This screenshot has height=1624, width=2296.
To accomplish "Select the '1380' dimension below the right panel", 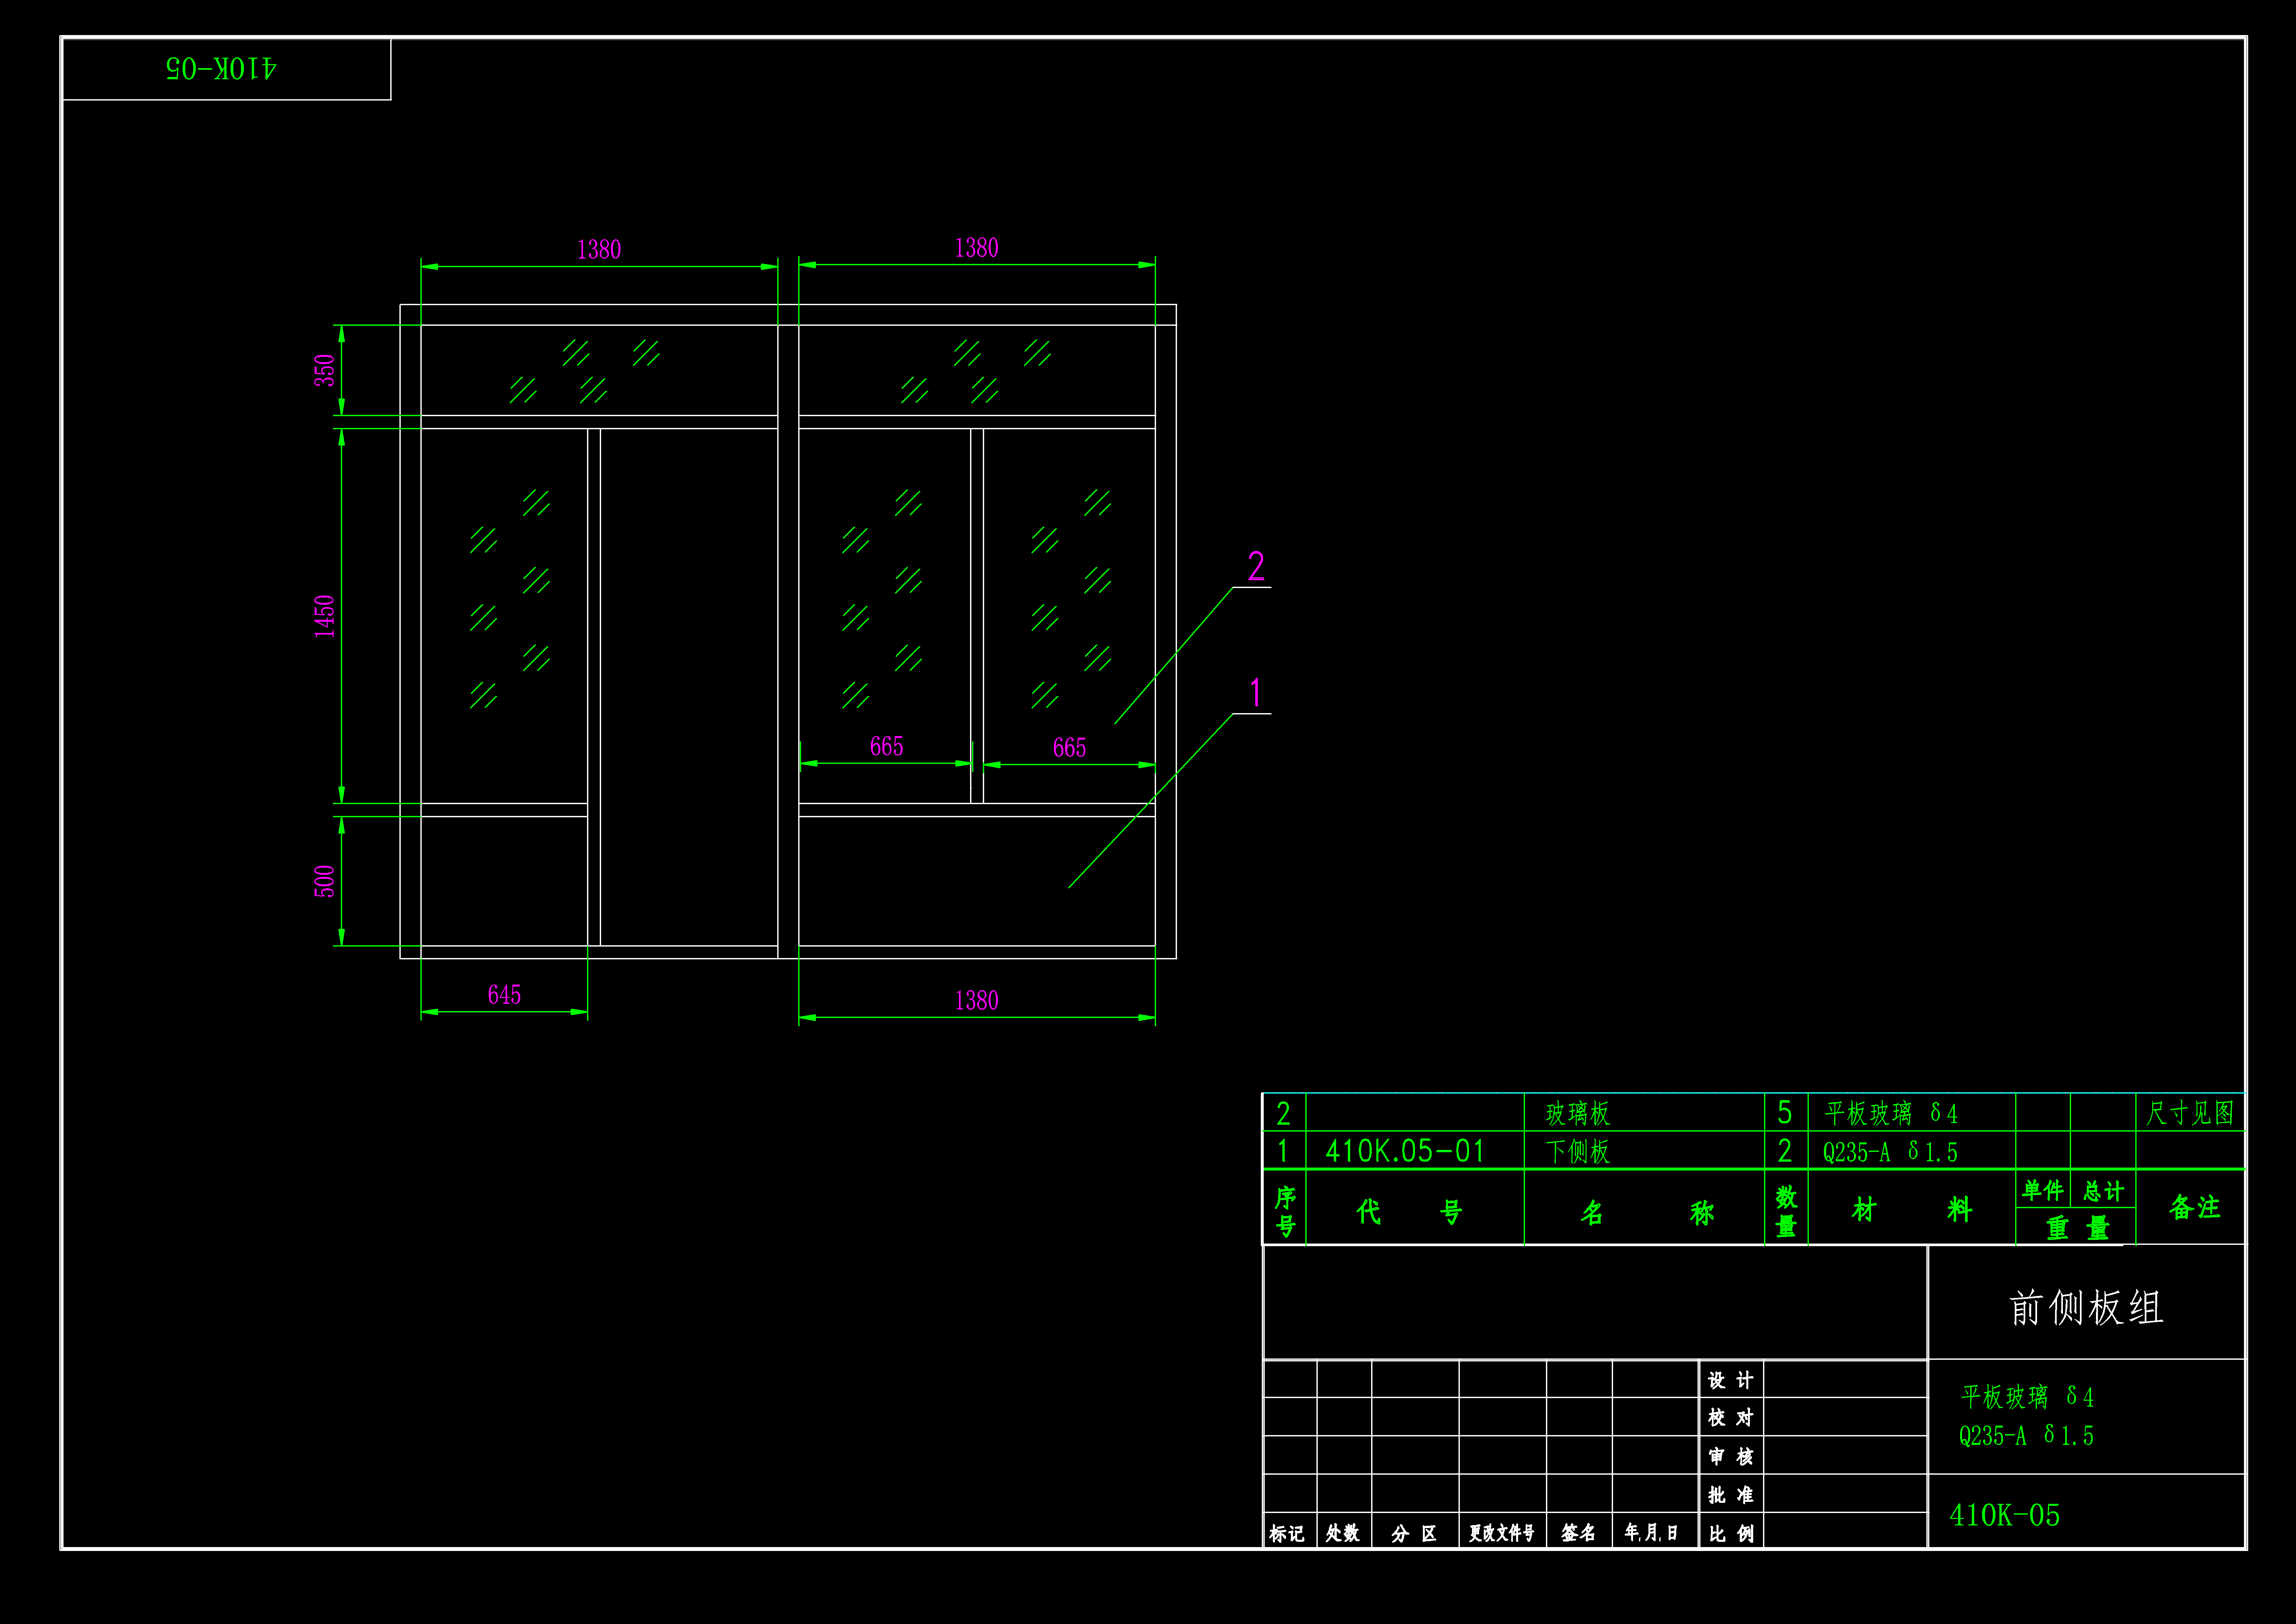I will click(x=977, y=1000).
